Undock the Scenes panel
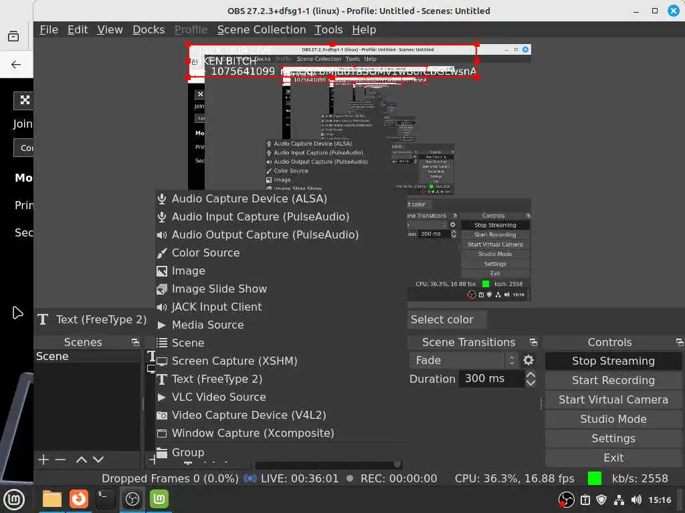This screenshot has width=685, height=513. (x=135, y=343)
